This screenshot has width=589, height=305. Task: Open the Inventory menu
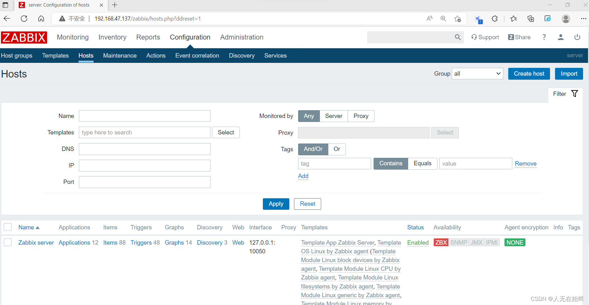tap(113, 37)
